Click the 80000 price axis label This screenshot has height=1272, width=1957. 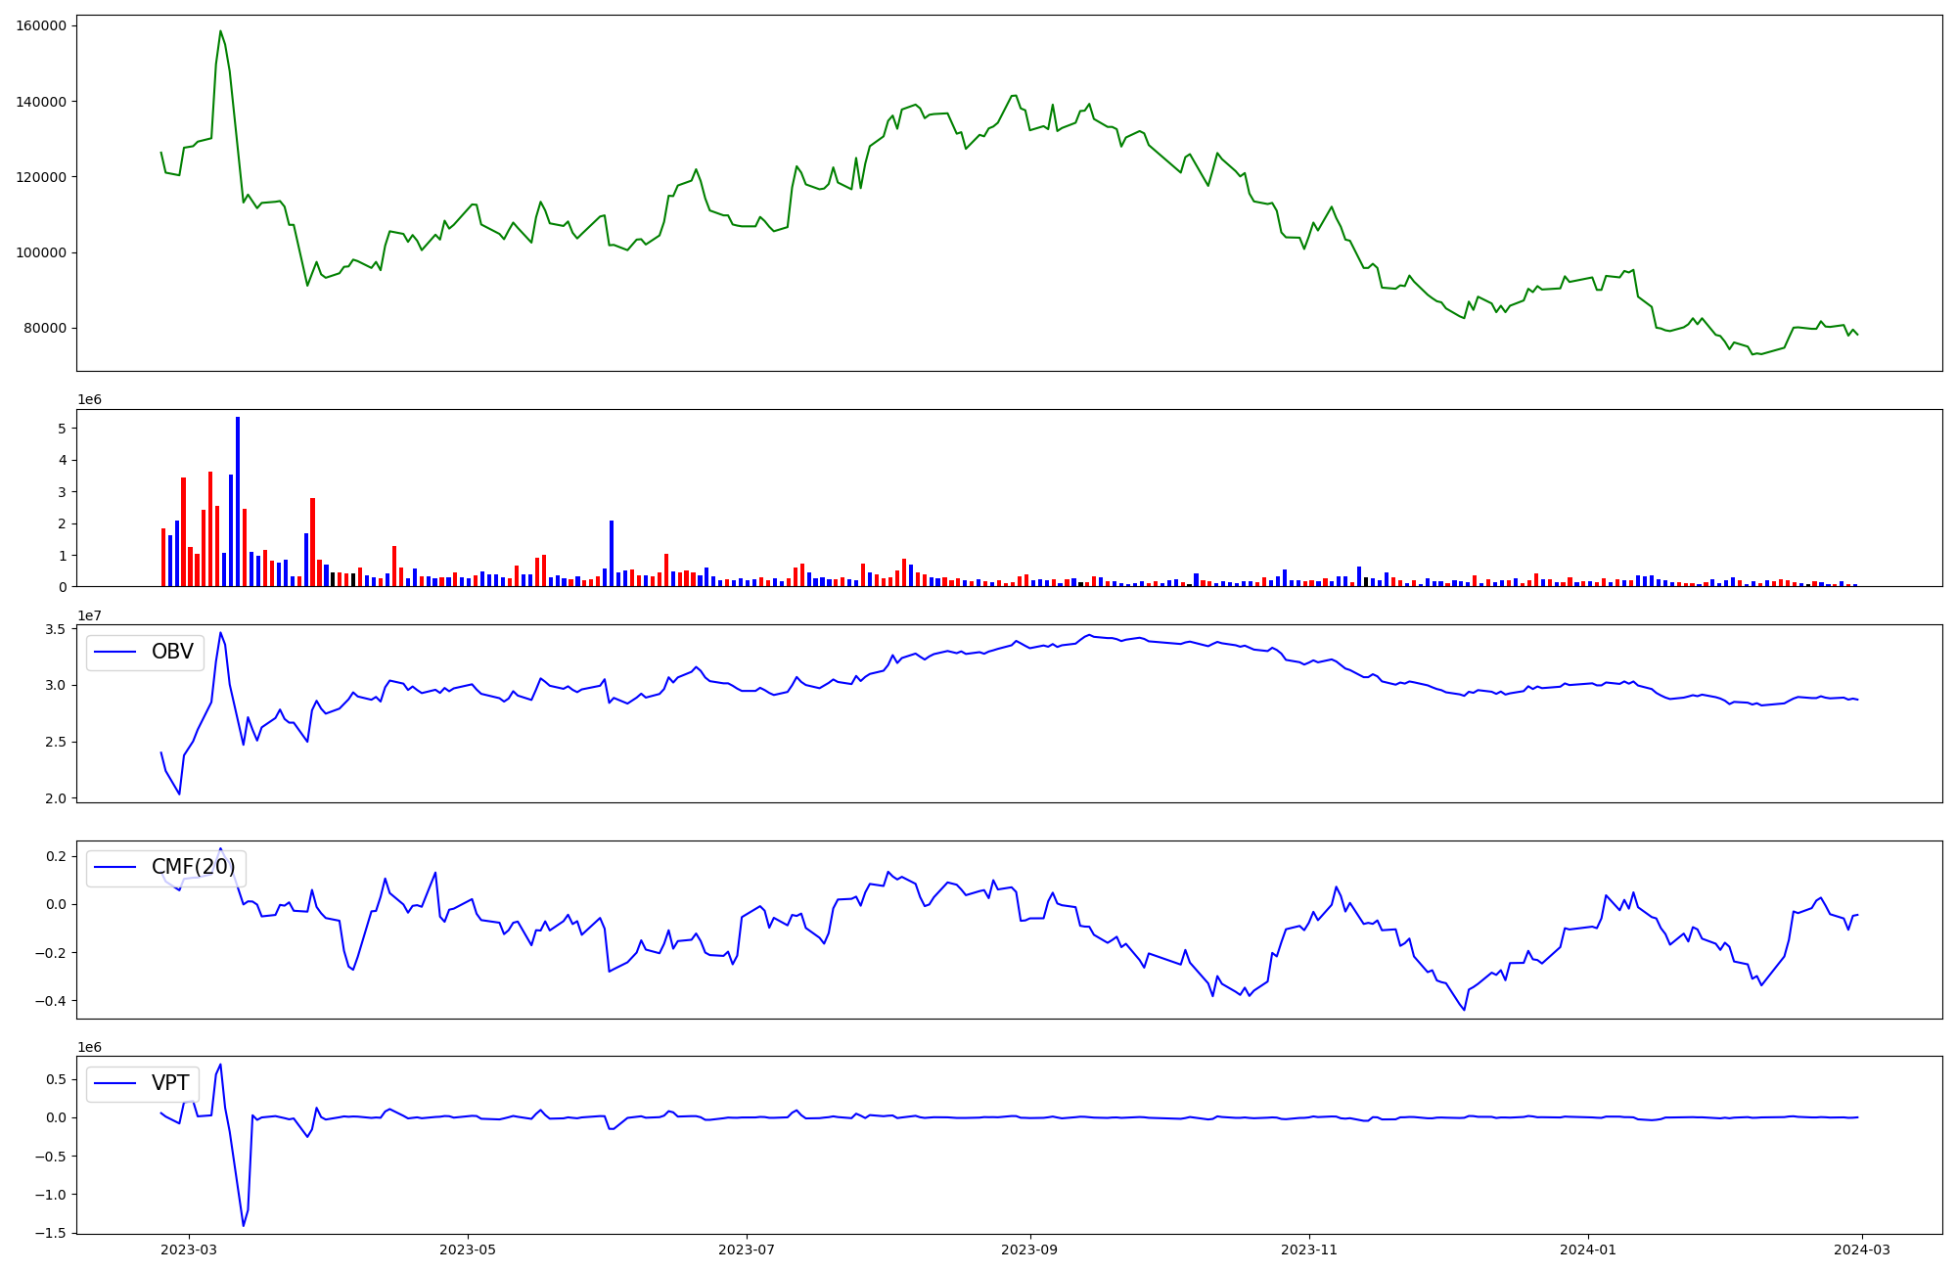[44, 328]
